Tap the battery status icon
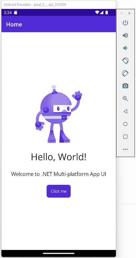136x258 pixels. [x=107, y=12]
